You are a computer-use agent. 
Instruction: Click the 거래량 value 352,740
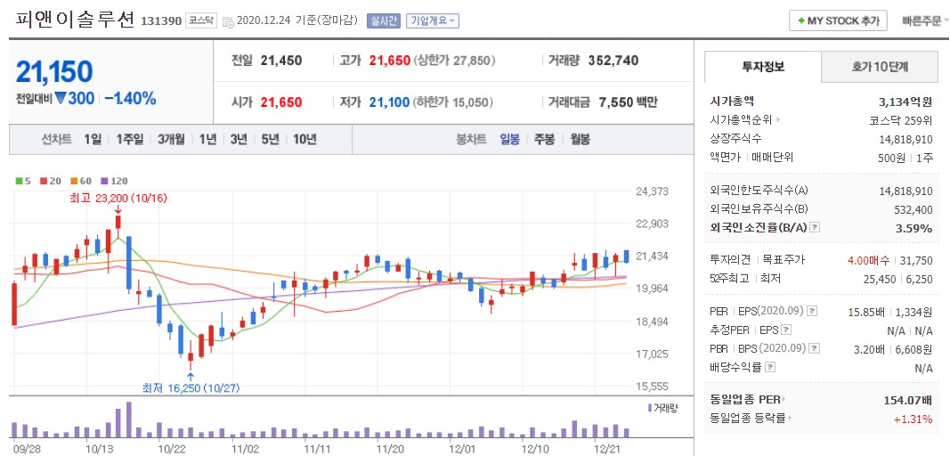pyautogui.click(x=613, y=61)
